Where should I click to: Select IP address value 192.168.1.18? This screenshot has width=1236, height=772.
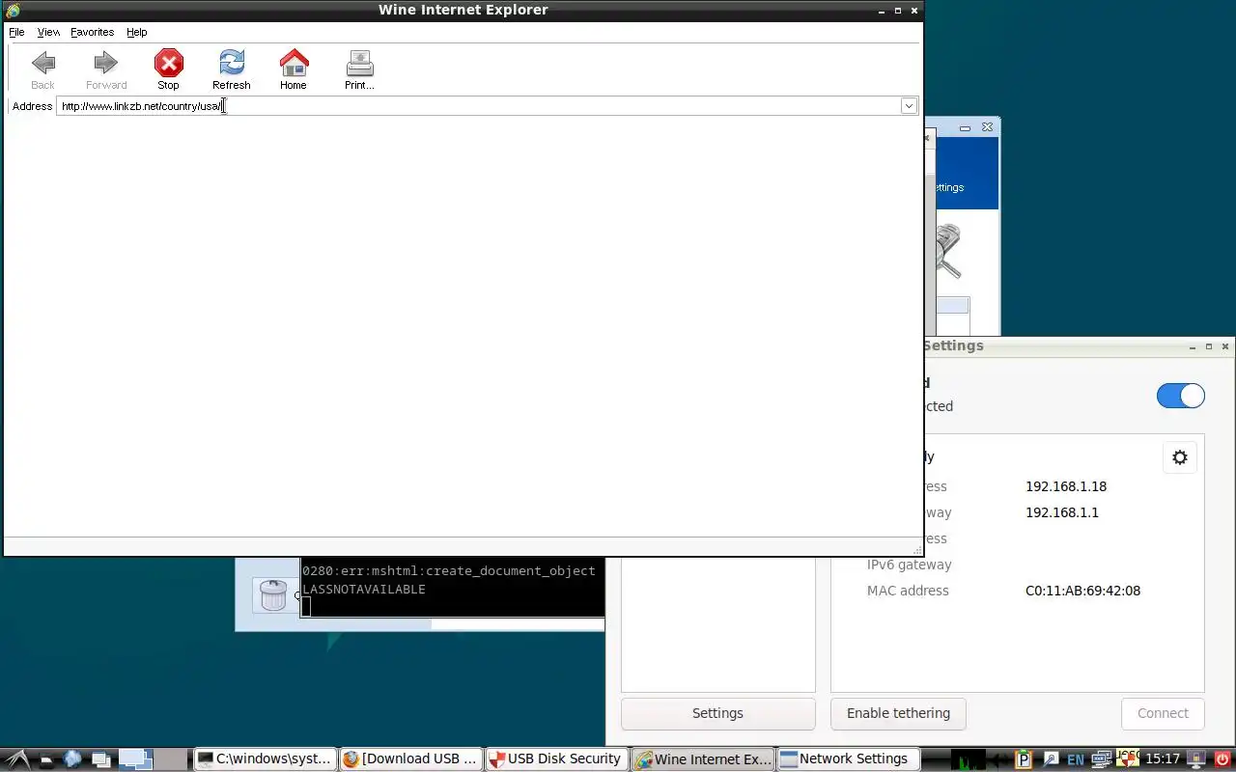1066,486
